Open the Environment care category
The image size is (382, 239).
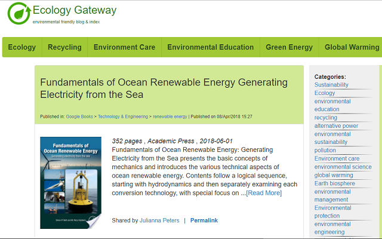click(337, 158)
